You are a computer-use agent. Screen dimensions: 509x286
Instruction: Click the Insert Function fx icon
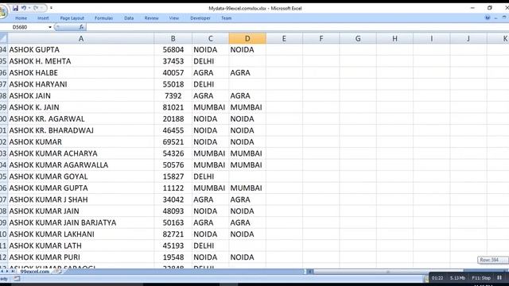pos(81,27)
